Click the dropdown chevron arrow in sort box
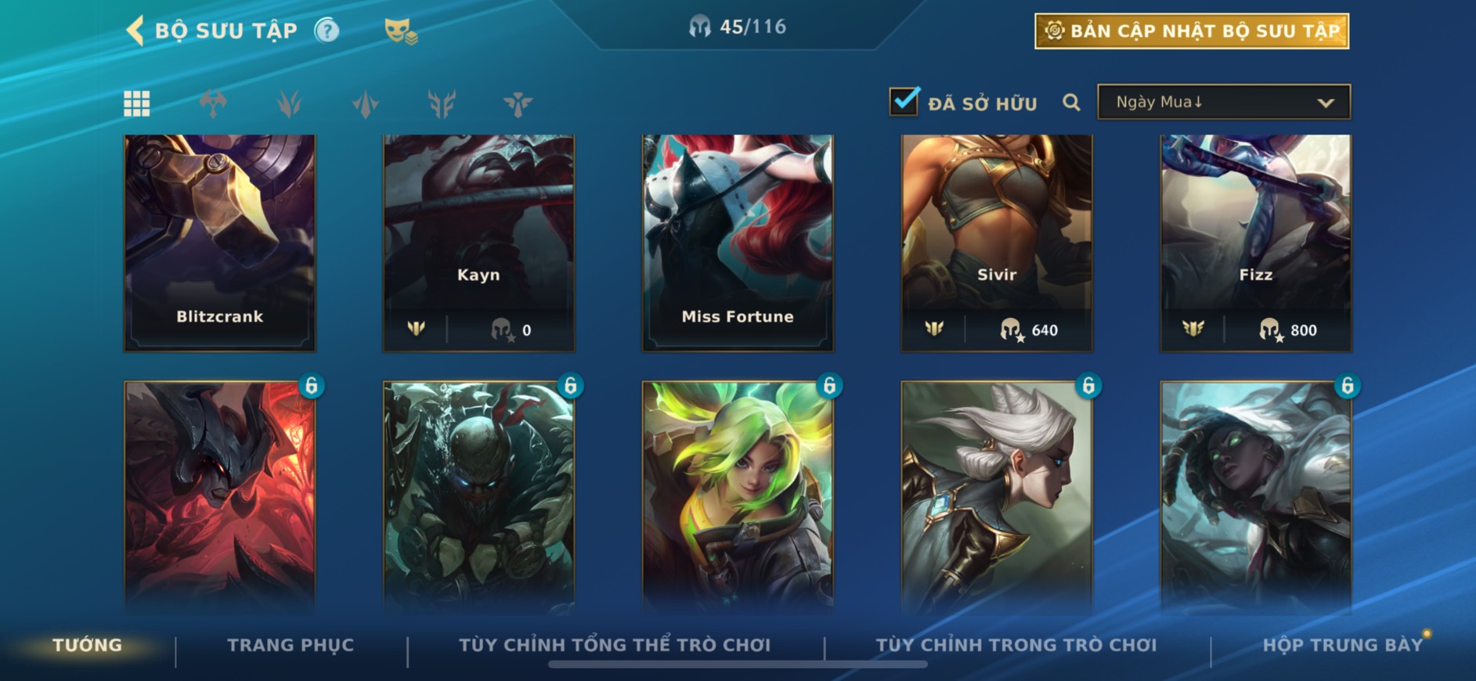The height and width of the screenshot is (681, 1476). click(x=1326, y=103)
